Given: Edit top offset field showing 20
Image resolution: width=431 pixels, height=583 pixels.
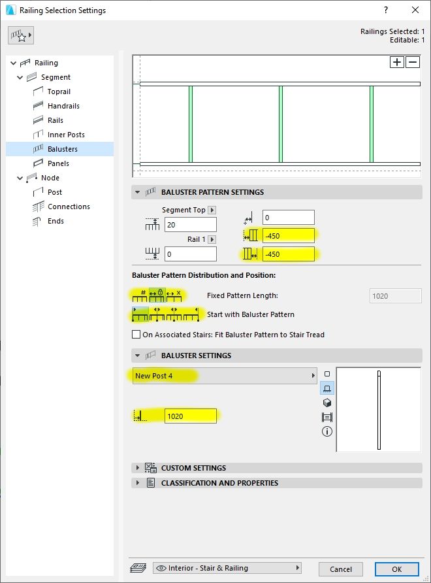Looking at the screenshot, I should (190, 225).
